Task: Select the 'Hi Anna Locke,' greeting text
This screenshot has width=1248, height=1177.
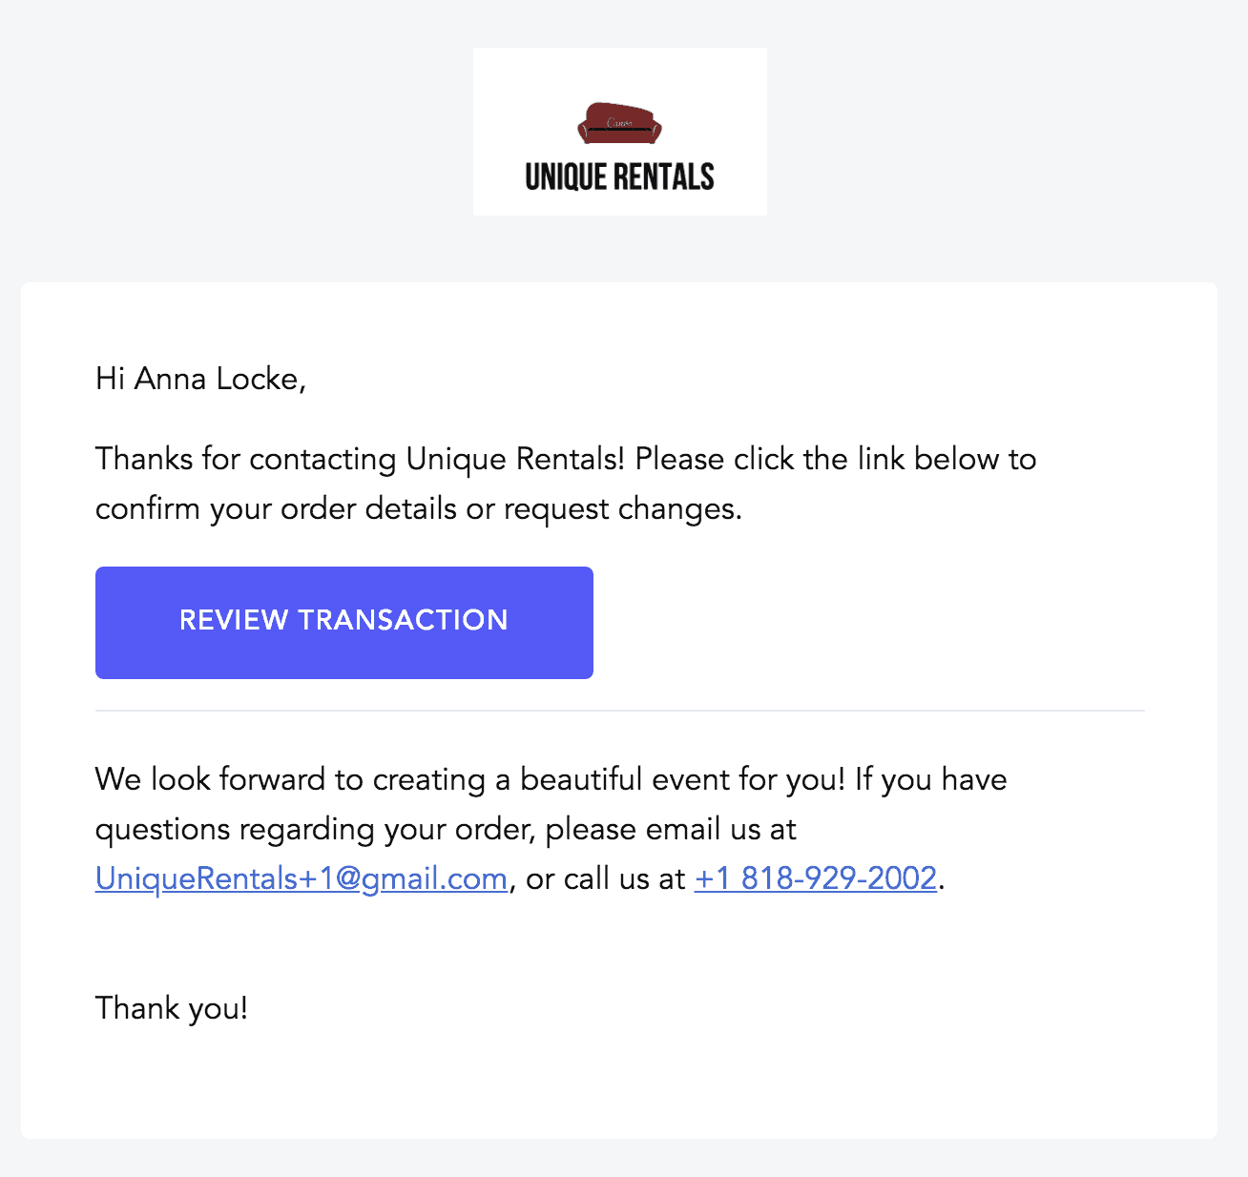Action: coord(200,379)
